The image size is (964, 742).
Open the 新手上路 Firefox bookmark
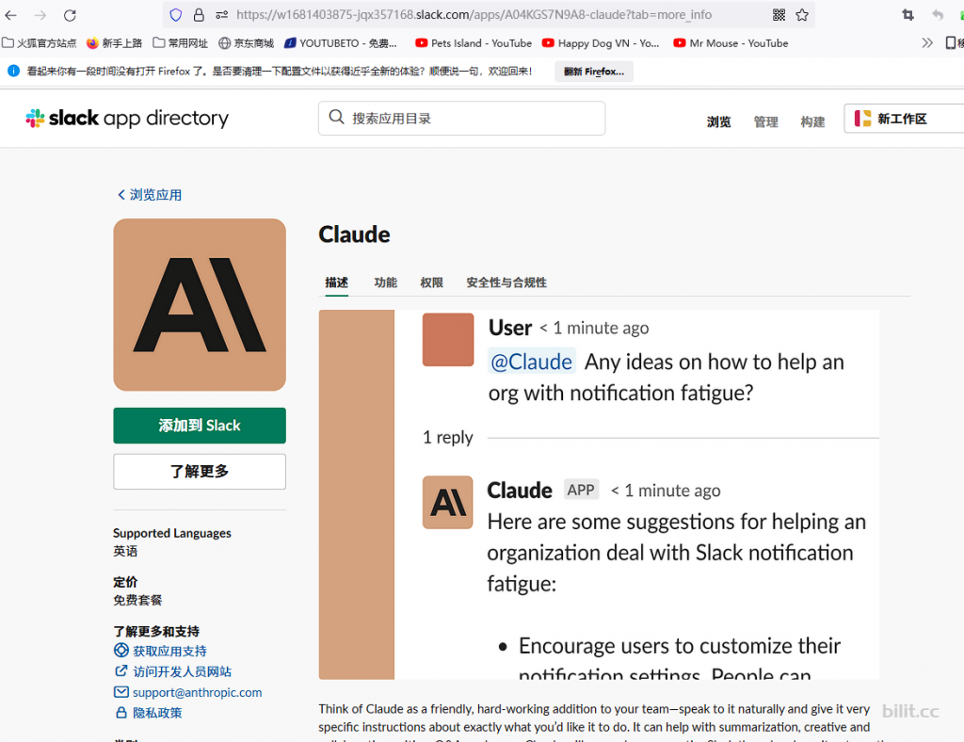tap(114, 43)
